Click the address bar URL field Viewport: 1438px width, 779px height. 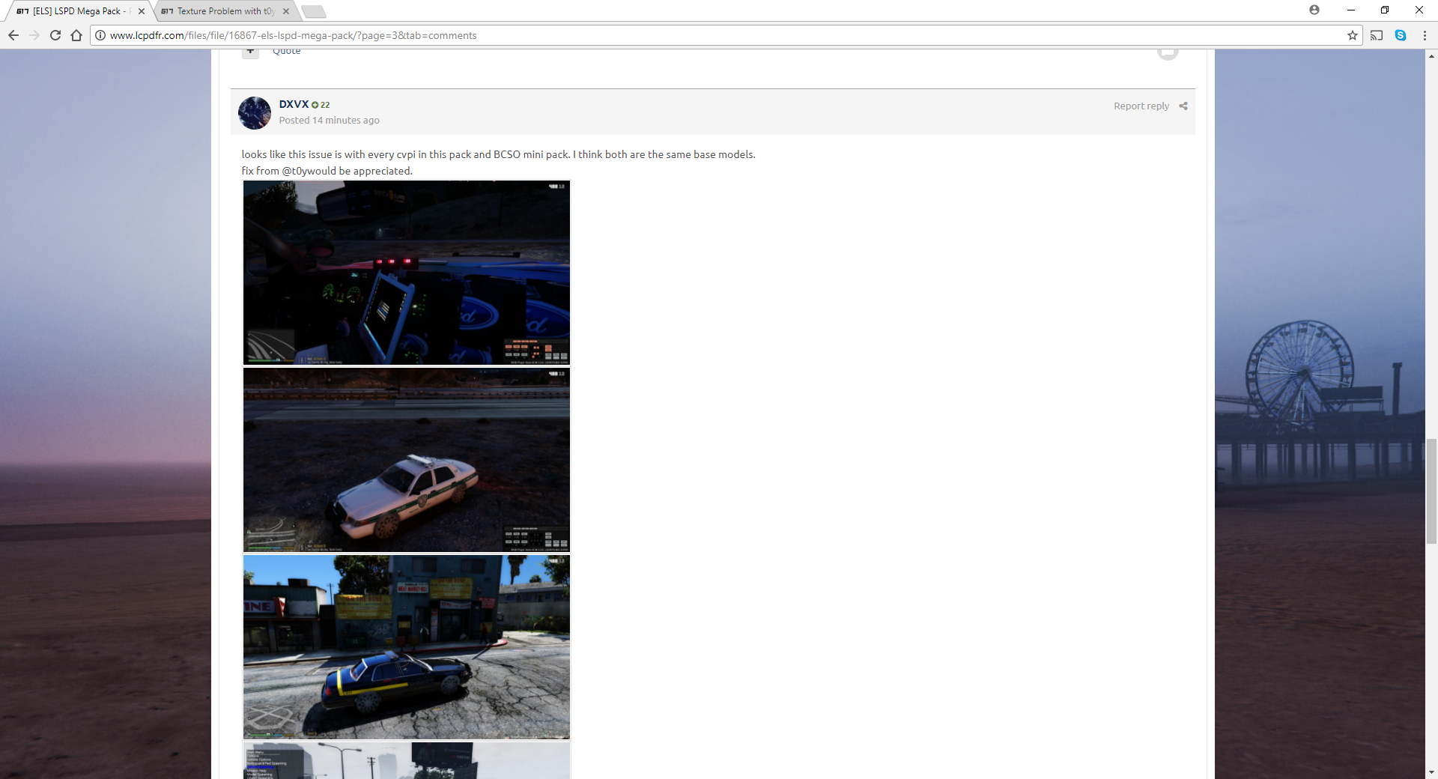coord(719,35)
